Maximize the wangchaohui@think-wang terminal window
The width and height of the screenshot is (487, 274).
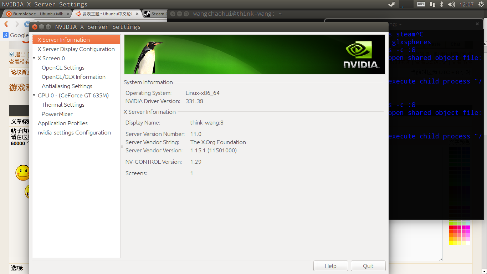[x=186, y=14]
